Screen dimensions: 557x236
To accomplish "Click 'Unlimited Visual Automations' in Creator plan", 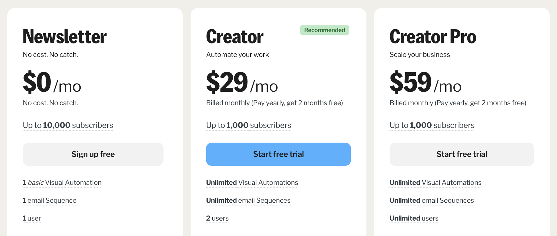I will coord(252,183).
